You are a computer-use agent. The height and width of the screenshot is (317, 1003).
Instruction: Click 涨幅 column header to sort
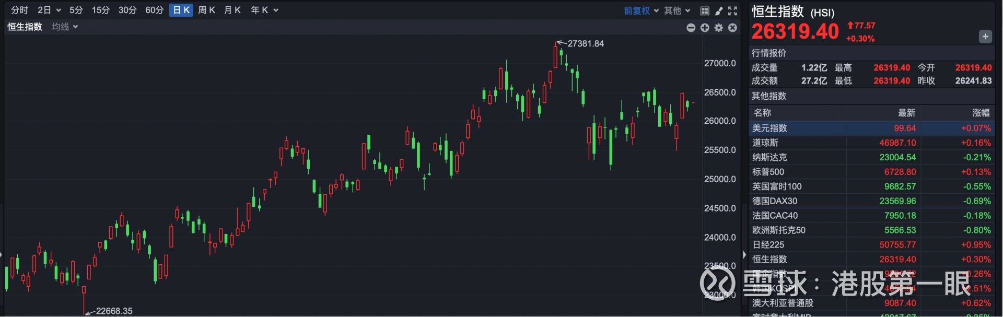pyautogui.click(x=981, y=113)
